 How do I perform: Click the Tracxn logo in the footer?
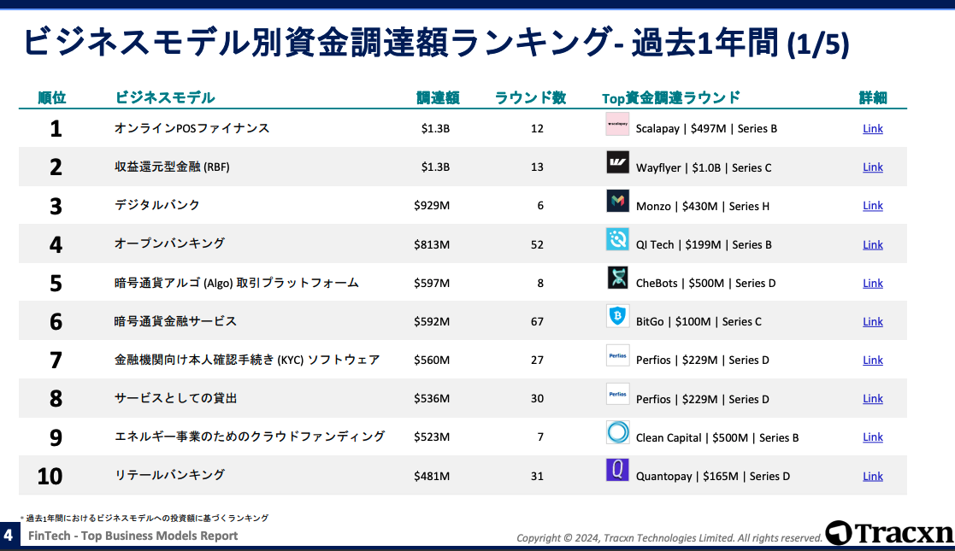click(x=890, y=533)
